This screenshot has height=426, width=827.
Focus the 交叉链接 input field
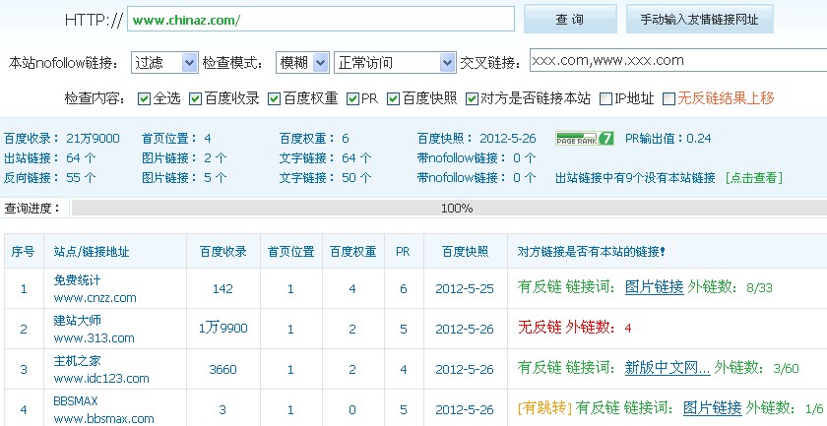point(678,61)
